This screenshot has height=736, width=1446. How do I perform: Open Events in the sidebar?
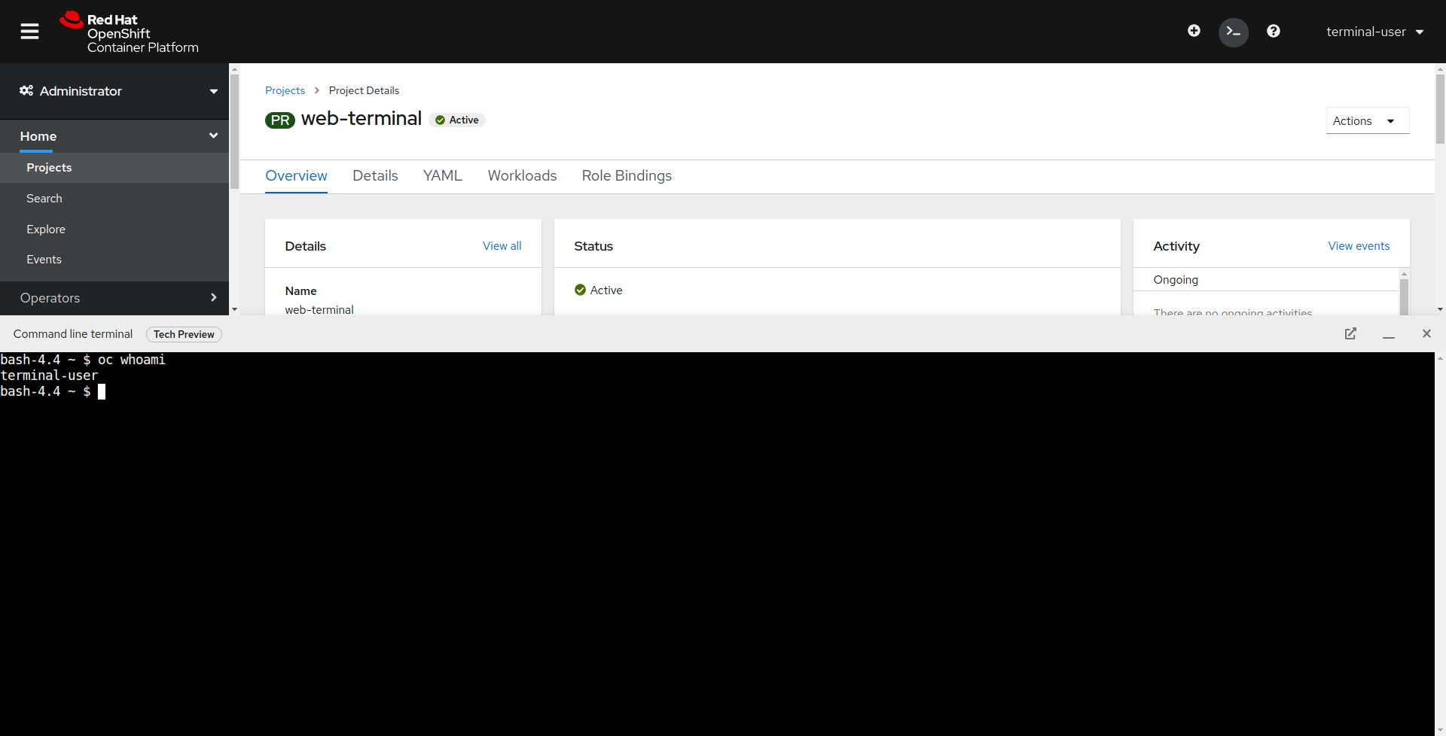[x=114, y=260]
